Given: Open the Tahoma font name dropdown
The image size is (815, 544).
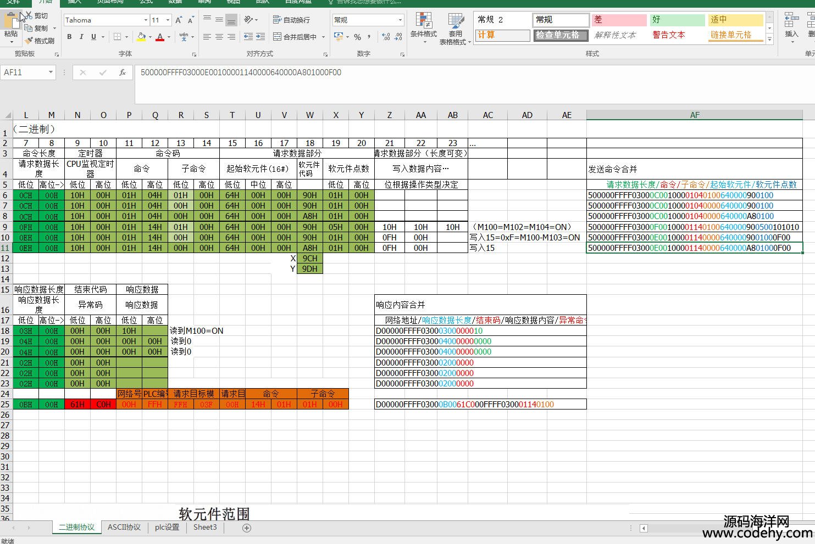Looking at the screenshot, I should coord(146,20).
